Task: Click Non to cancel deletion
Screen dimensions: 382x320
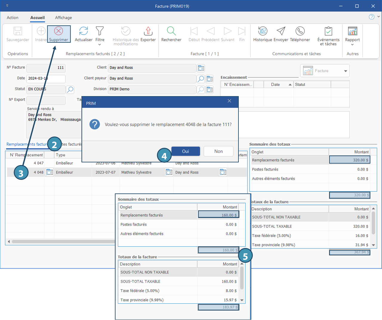Action: [x=218, y=151]
